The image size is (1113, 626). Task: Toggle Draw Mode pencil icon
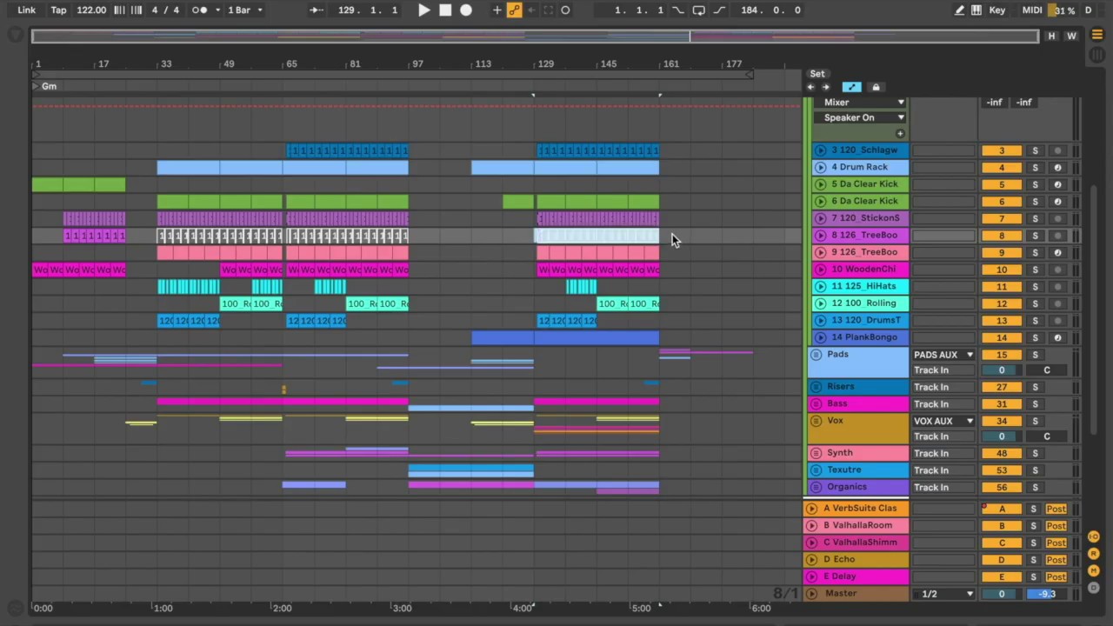pos(959,10)
